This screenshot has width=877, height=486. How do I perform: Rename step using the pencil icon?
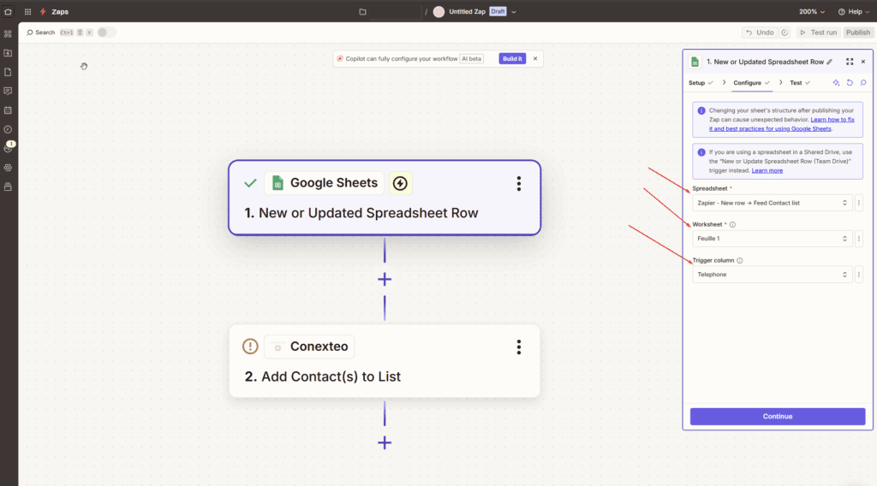pos(829,62)
